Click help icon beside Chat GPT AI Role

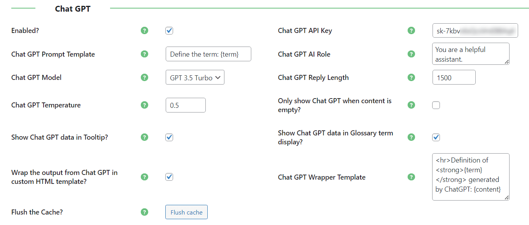pos(411,54)
